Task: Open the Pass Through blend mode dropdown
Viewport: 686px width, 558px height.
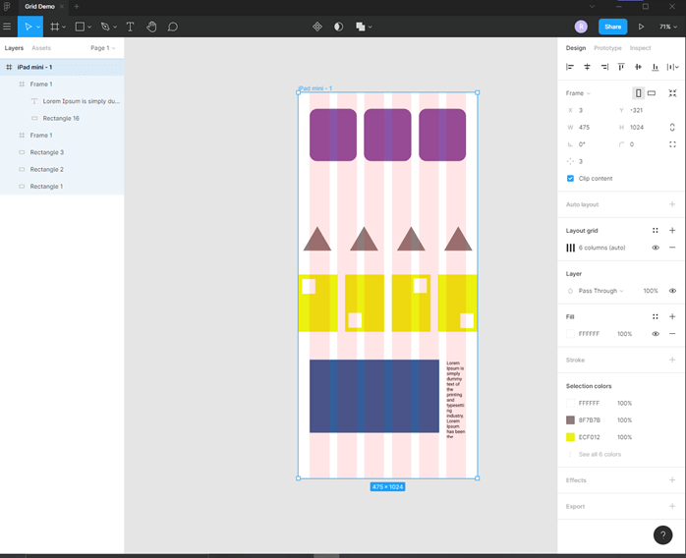Action: [x=600, y=291]
